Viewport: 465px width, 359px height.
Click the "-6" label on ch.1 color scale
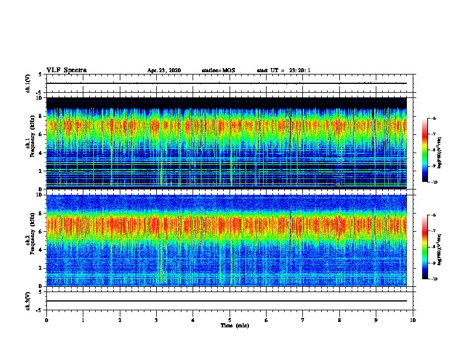[x=433, y=118]
